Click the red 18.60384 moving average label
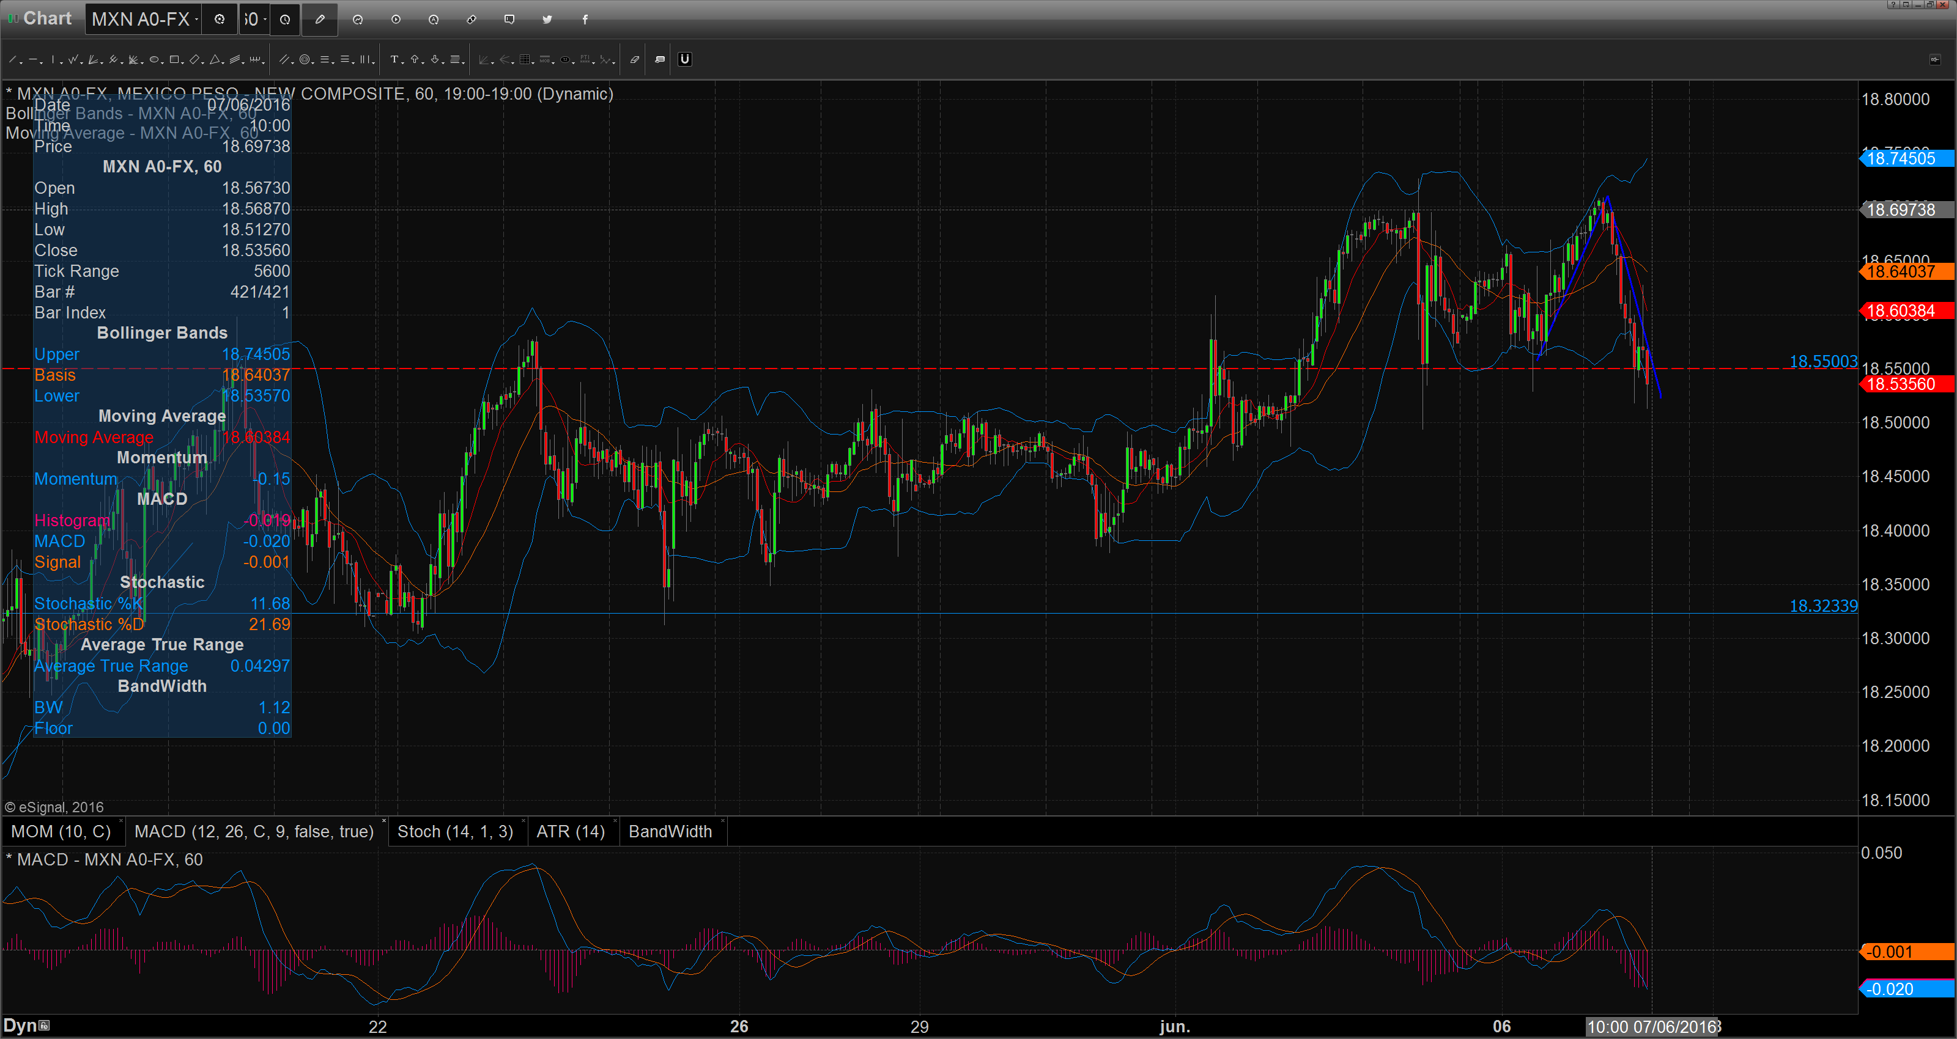 click(1907, 310)
